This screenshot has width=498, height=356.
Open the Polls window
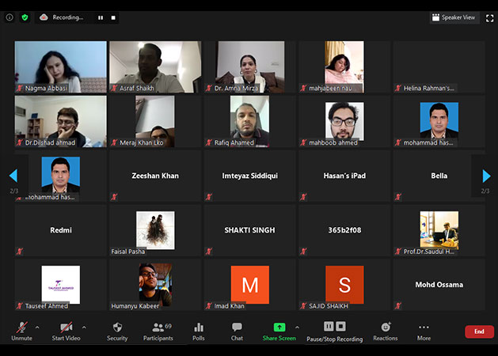coord(199,331)
